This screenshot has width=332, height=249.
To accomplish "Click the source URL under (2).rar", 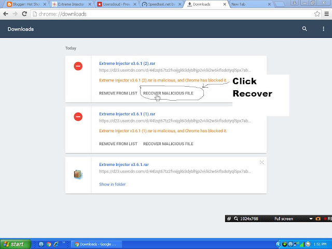I will (x=175, y=70).
